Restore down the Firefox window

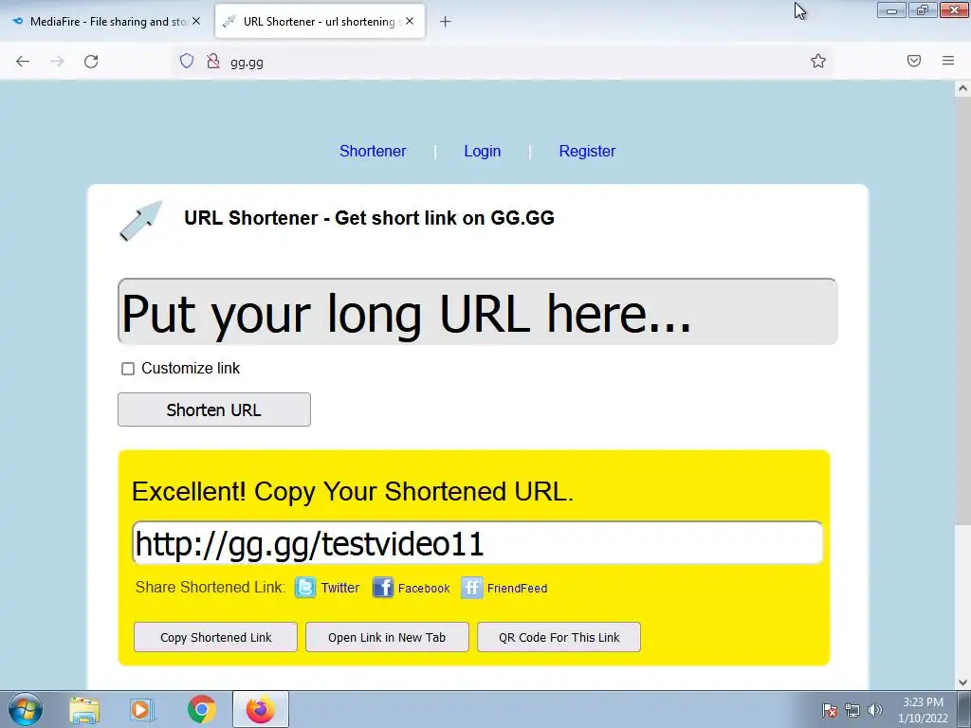point(923,9)
